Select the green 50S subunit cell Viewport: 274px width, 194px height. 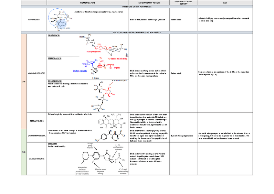24,152
